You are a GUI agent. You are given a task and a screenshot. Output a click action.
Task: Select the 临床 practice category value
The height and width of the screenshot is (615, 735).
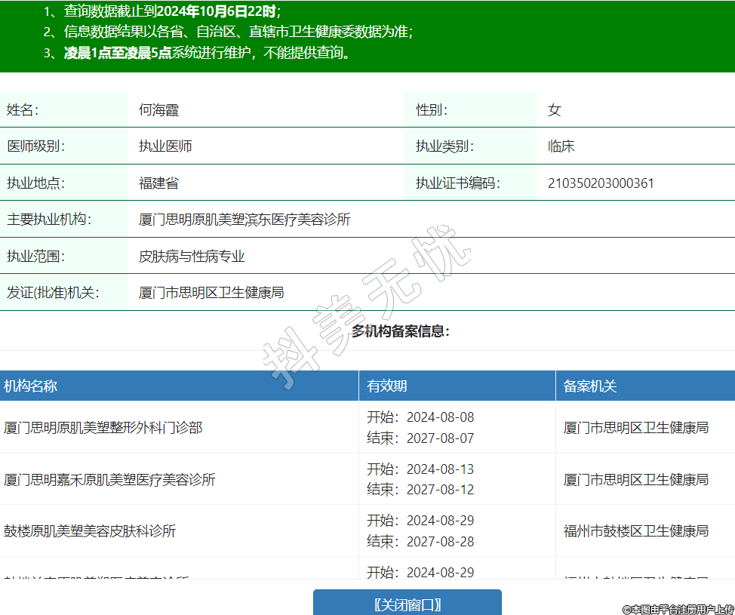point(561,146)
